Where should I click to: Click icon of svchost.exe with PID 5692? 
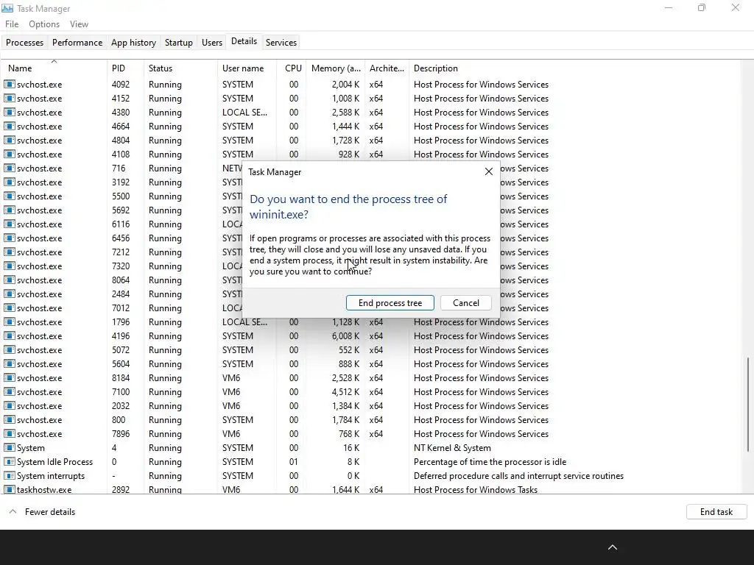[x=9, y=210]
